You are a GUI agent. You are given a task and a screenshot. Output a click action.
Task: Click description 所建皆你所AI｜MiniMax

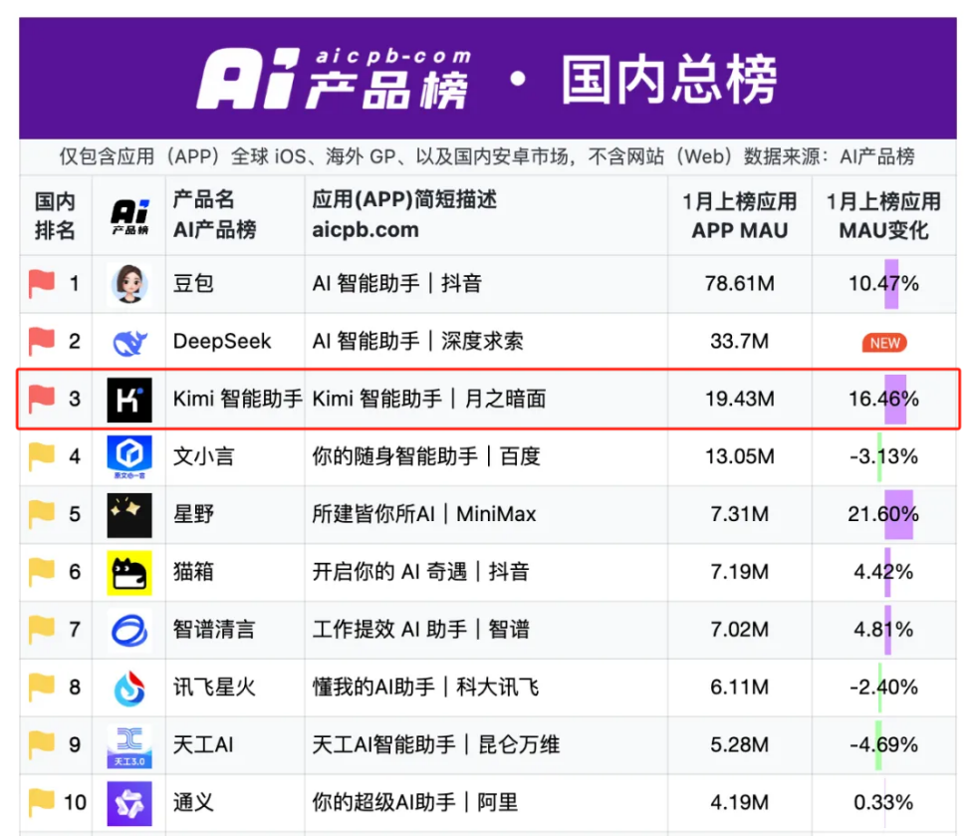click(x=424, y=514)
